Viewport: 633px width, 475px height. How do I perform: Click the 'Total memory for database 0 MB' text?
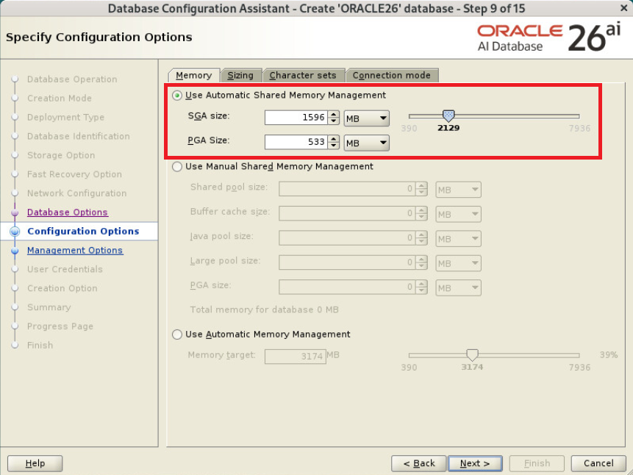(x=265, y=310)
